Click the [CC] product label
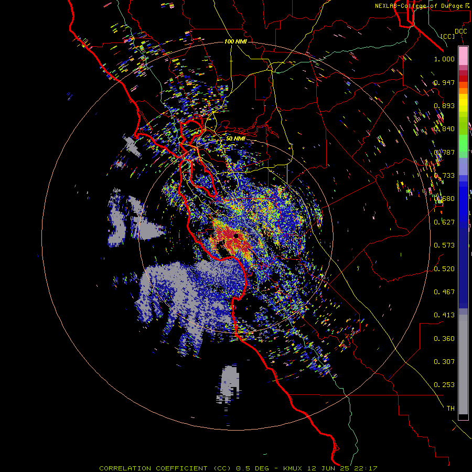The height and width of the screenshot is (472, 472). (x=448, y=36)
